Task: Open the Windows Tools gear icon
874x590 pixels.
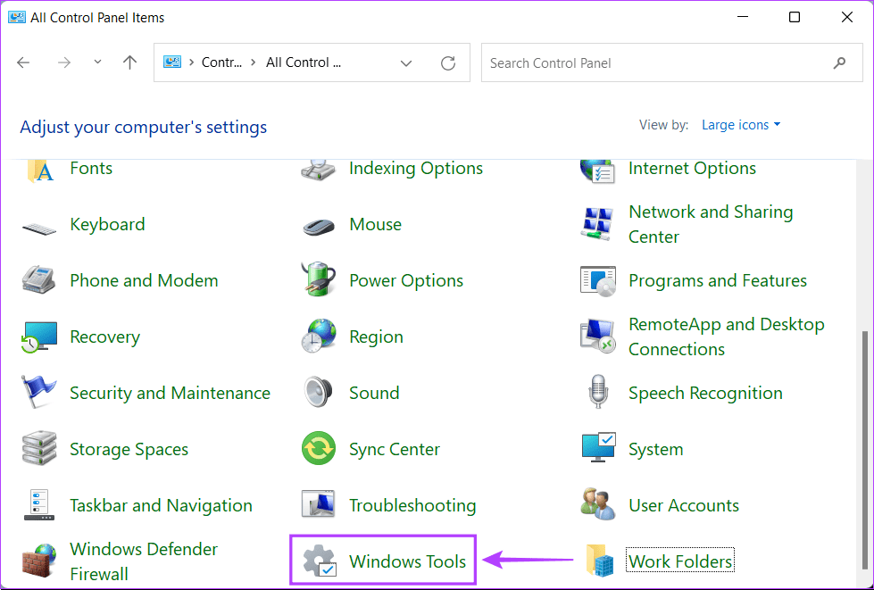Action: [x=318, y=561]
